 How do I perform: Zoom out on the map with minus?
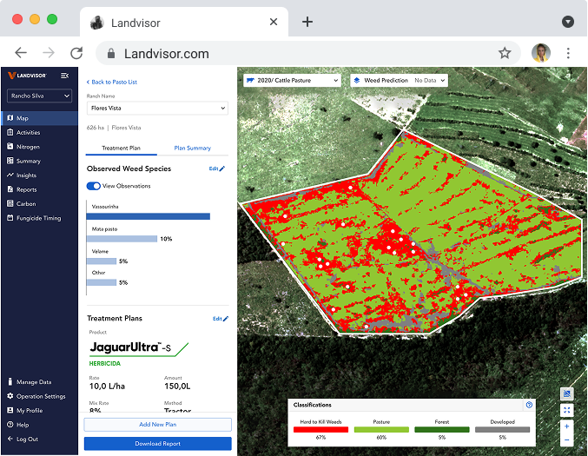(x=566, y=439)
